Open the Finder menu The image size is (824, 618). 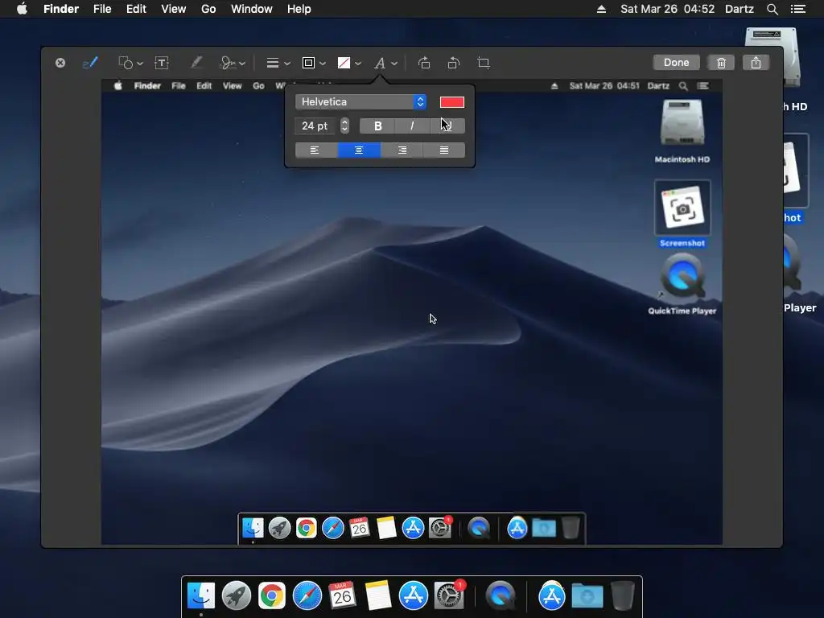coord(61,9)
